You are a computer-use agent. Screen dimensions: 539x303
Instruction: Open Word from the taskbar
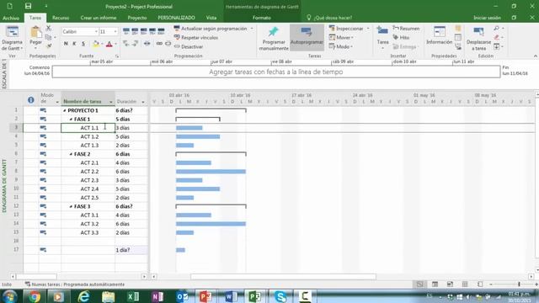point(231,296)
